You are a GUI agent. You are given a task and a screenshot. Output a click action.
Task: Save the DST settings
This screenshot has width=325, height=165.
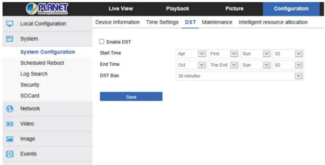click(131, 97)
